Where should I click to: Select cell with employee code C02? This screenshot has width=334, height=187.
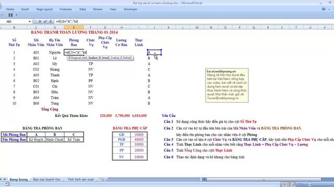(36, 69)
